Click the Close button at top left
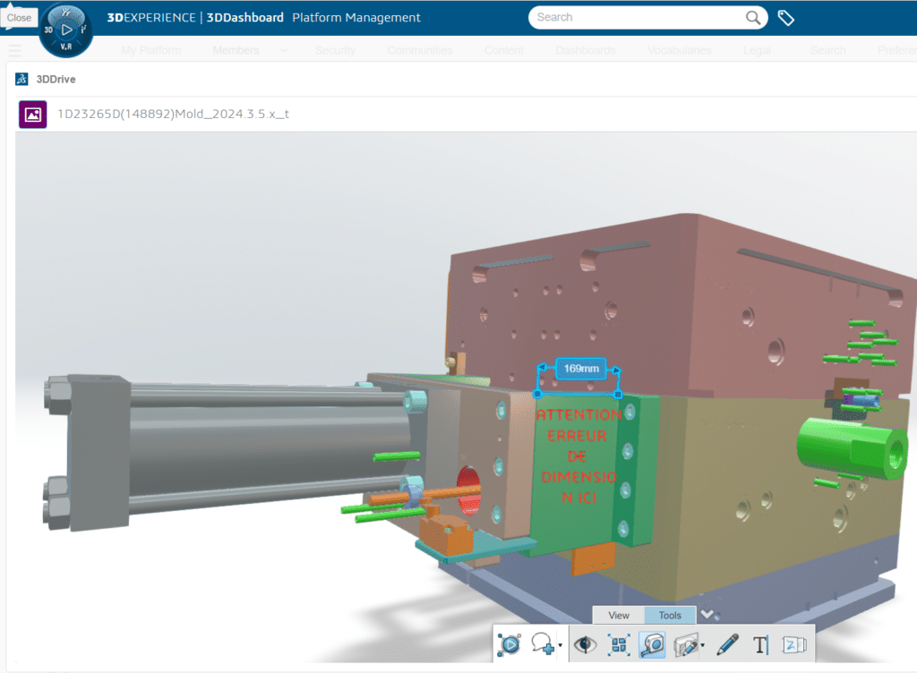Screen dimensions: 917x673 point(19,18)
